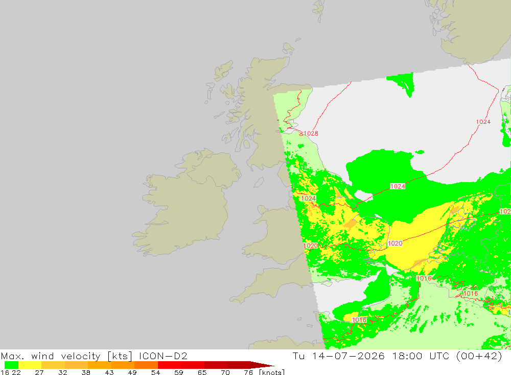Click the 'Tu 14-07-2026 18:00 UTC (00+42)' timestamp
This screenshot has width=511, height=375.
pos(397,356)
